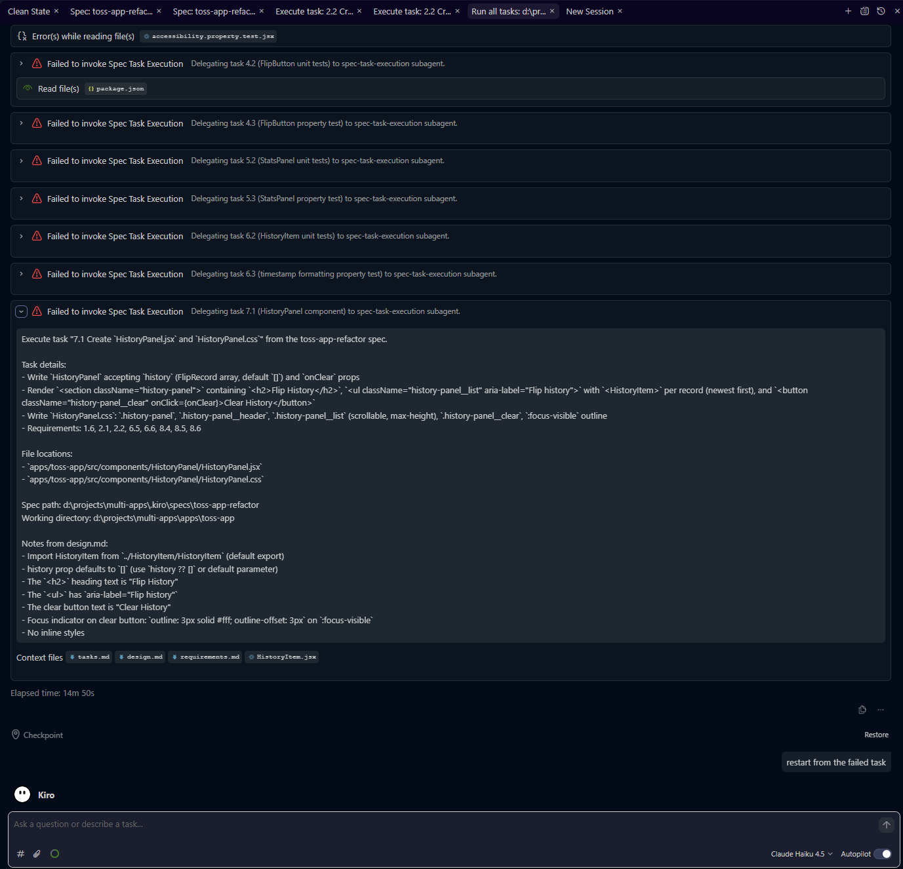Copy response using the copy icon
This screenshot has height=869, width=903.
(x=862, y=710)
